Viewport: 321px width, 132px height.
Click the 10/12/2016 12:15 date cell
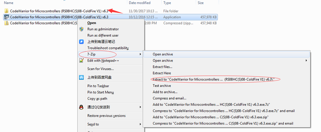click(143, 17)
